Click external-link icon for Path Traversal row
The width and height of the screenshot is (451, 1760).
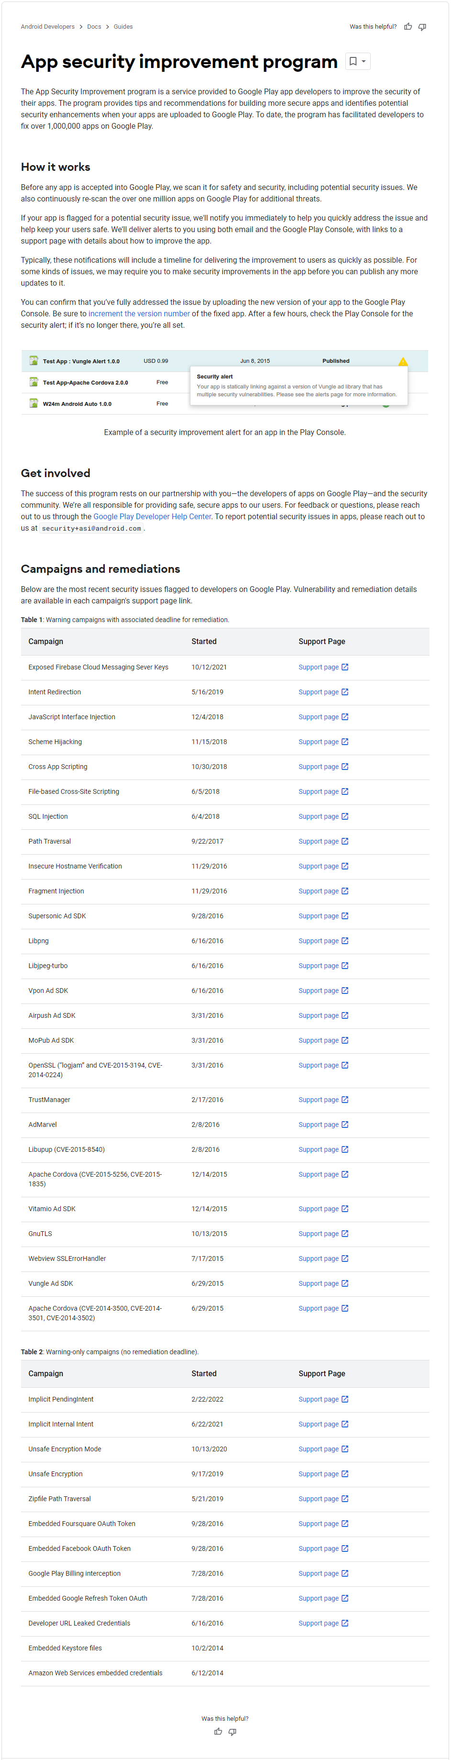click(x=345, y=841)
